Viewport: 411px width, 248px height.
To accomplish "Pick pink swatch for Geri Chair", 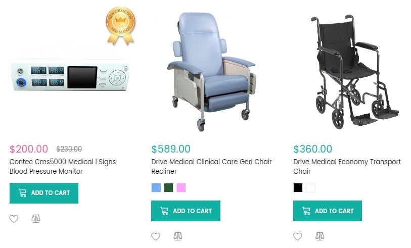I will point(181,187).
